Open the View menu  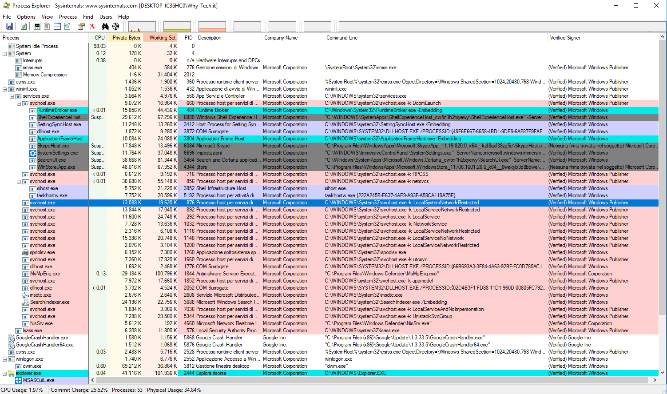pyautogui.click(x=47, y=17)
